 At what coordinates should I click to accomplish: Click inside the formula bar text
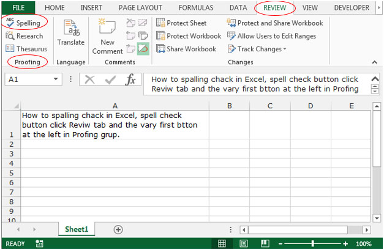click(x=255, y=84)
